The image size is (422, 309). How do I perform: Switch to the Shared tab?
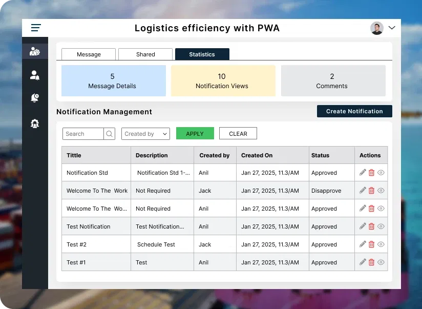click(145, 54)
